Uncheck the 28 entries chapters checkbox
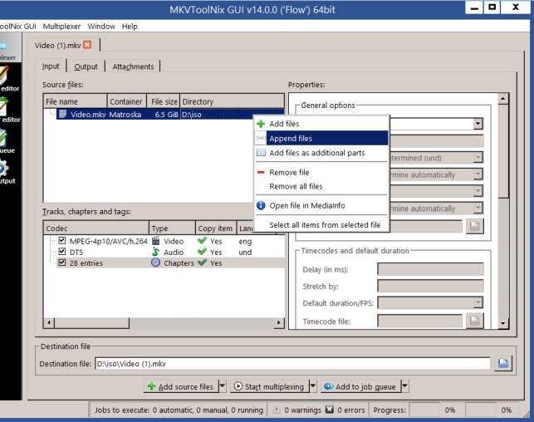The image size is (534, 422). [x=62, y=263]
